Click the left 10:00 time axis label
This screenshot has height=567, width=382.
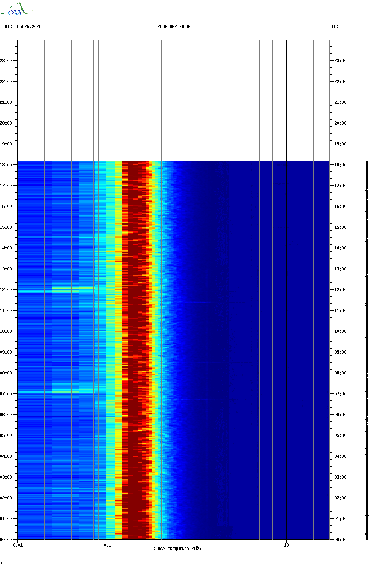[x=6, y=331]
